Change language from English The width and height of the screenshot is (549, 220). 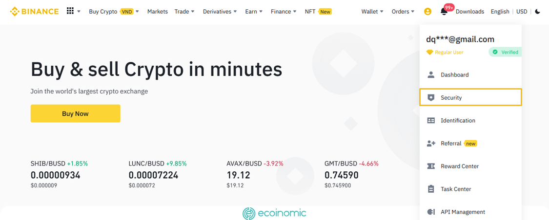tap(500, 11)
